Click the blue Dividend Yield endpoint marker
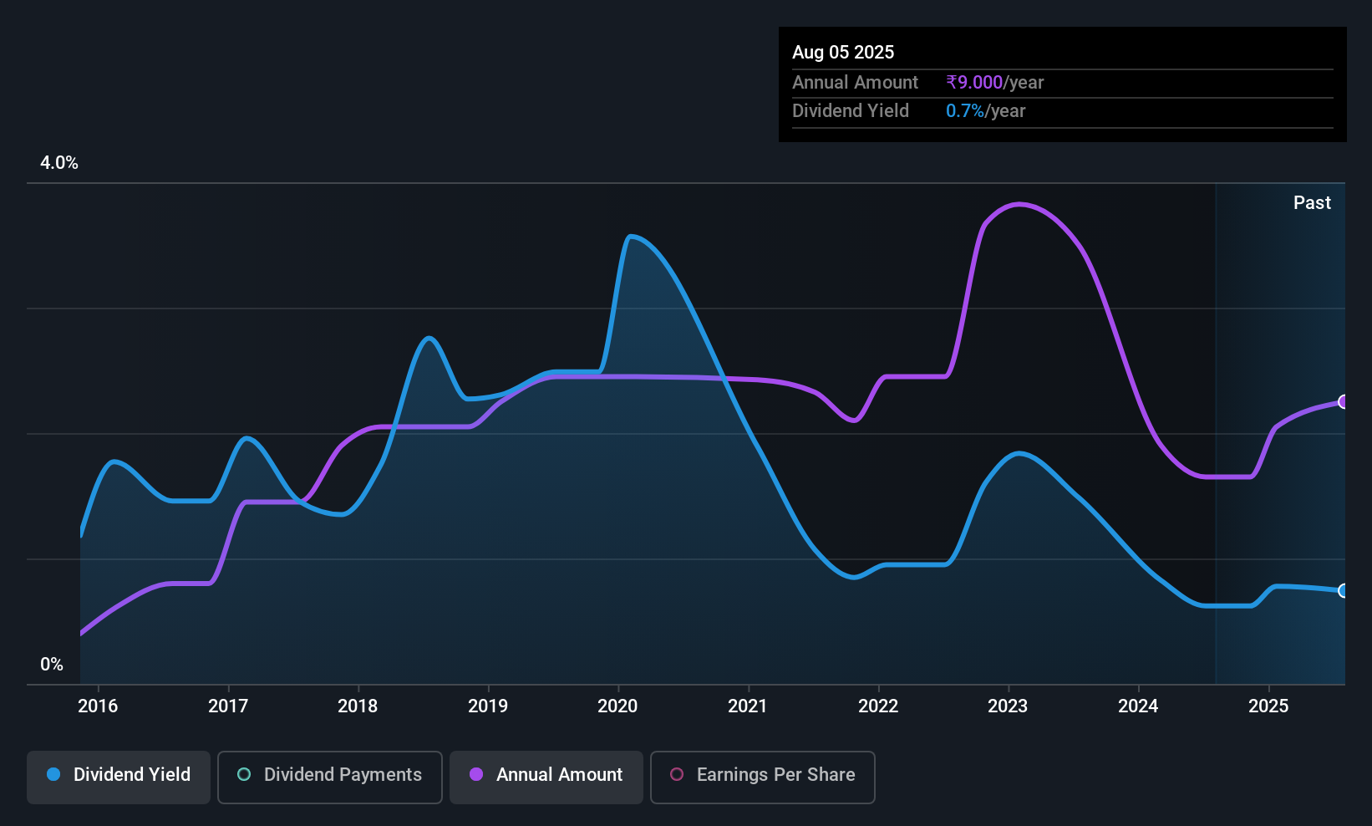 tap(1344, 591)
